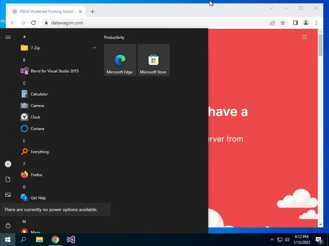
Task: Go back in Chrome
Action: pos(13,23)
